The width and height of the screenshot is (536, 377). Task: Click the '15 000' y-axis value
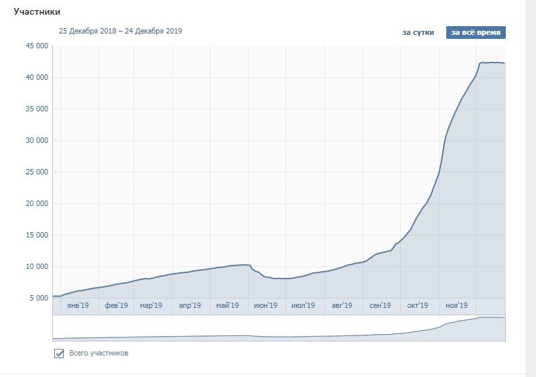(37, 235)
